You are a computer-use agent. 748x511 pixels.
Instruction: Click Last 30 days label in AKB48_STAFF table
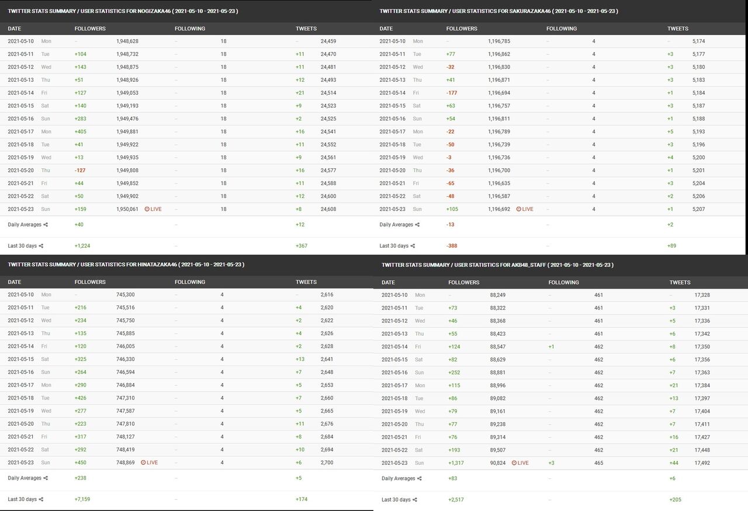[x=396, y=500]
